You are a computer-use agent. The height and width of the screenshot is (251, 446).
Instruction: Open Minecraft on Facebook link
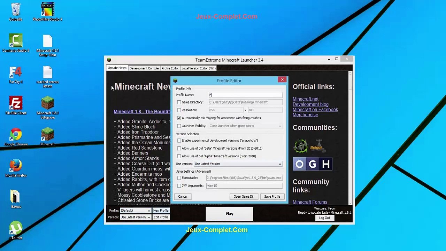pos(315,109)
